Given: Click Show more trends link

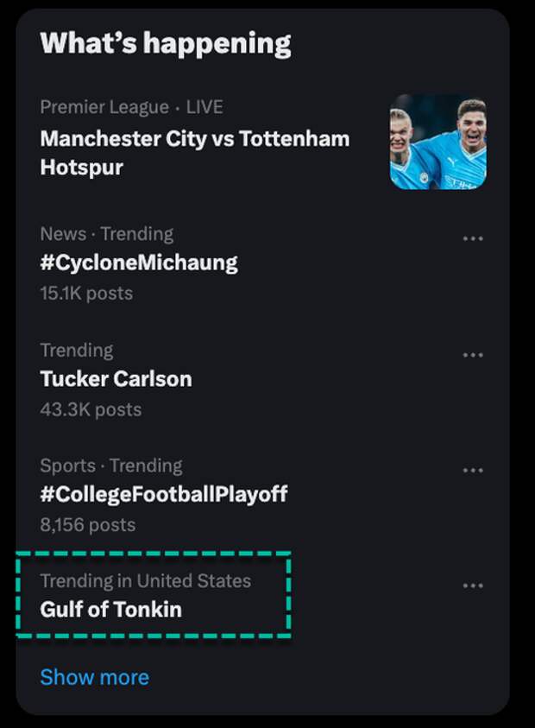Looking at the screenshot, I should coord(95,677).
